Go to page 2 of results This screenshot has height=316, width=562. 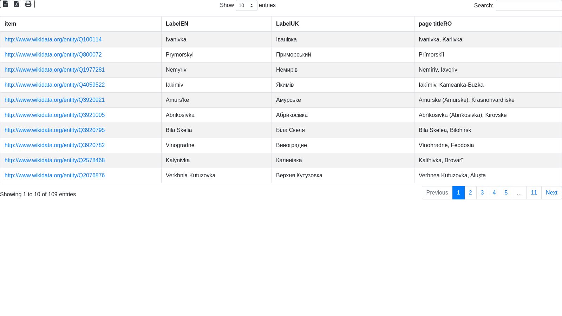coord(470,193)
